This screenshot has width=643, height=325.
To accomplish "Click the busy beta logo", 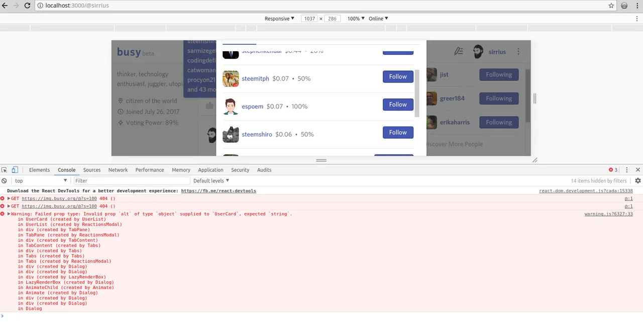I will [x=135, y=52].
